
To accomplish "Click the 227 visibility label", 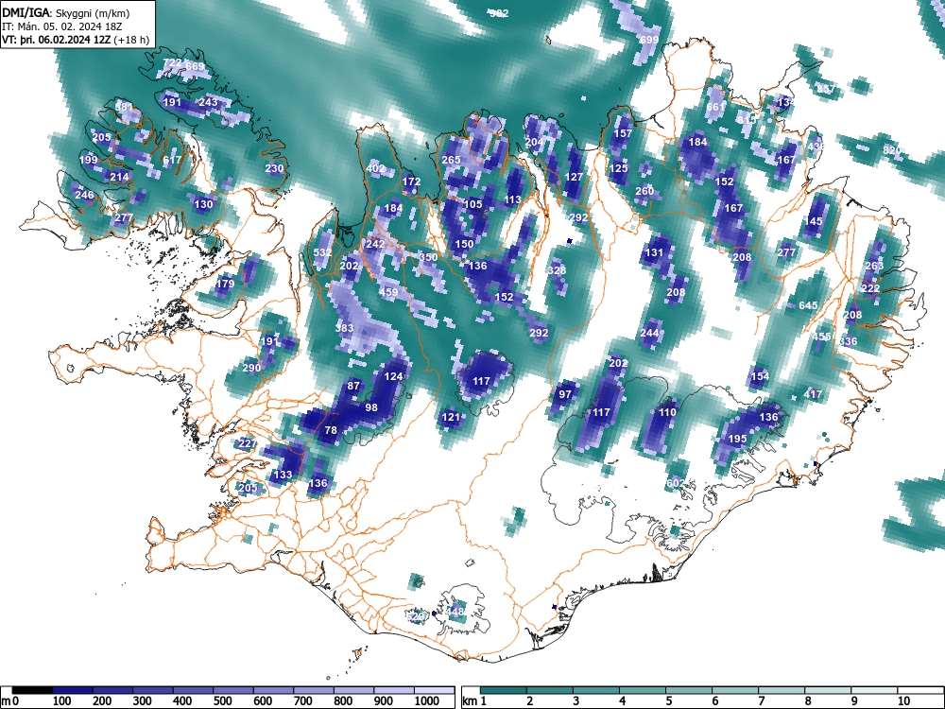I will point(247,443).
